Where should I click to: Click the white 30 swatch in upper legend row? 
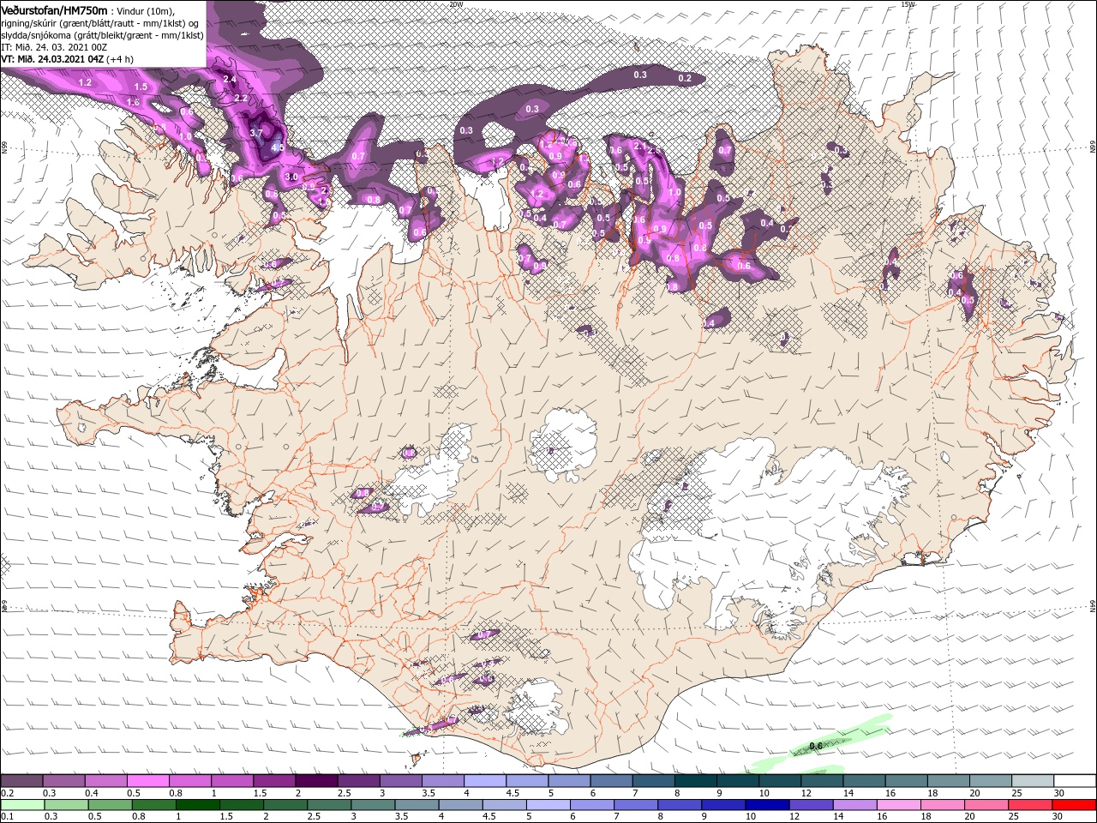coord(1075,781)
